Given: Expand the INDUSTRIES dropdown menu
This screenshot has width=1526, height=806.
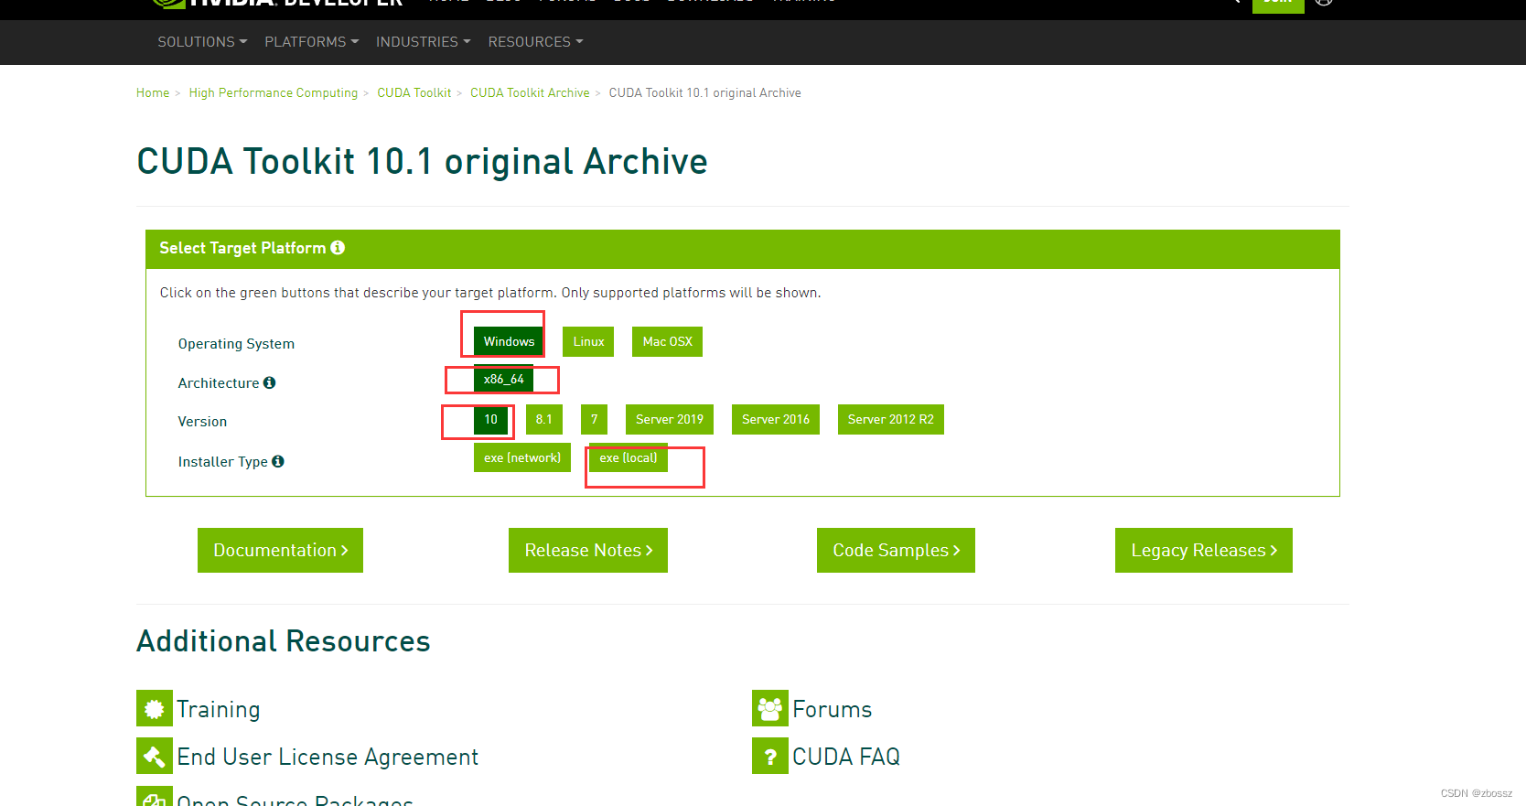Looking at the screenshot, I should (423, 42).
